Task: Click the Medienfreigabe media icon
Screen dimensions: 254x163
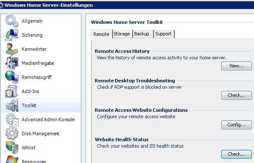Action: click(12, 63)
